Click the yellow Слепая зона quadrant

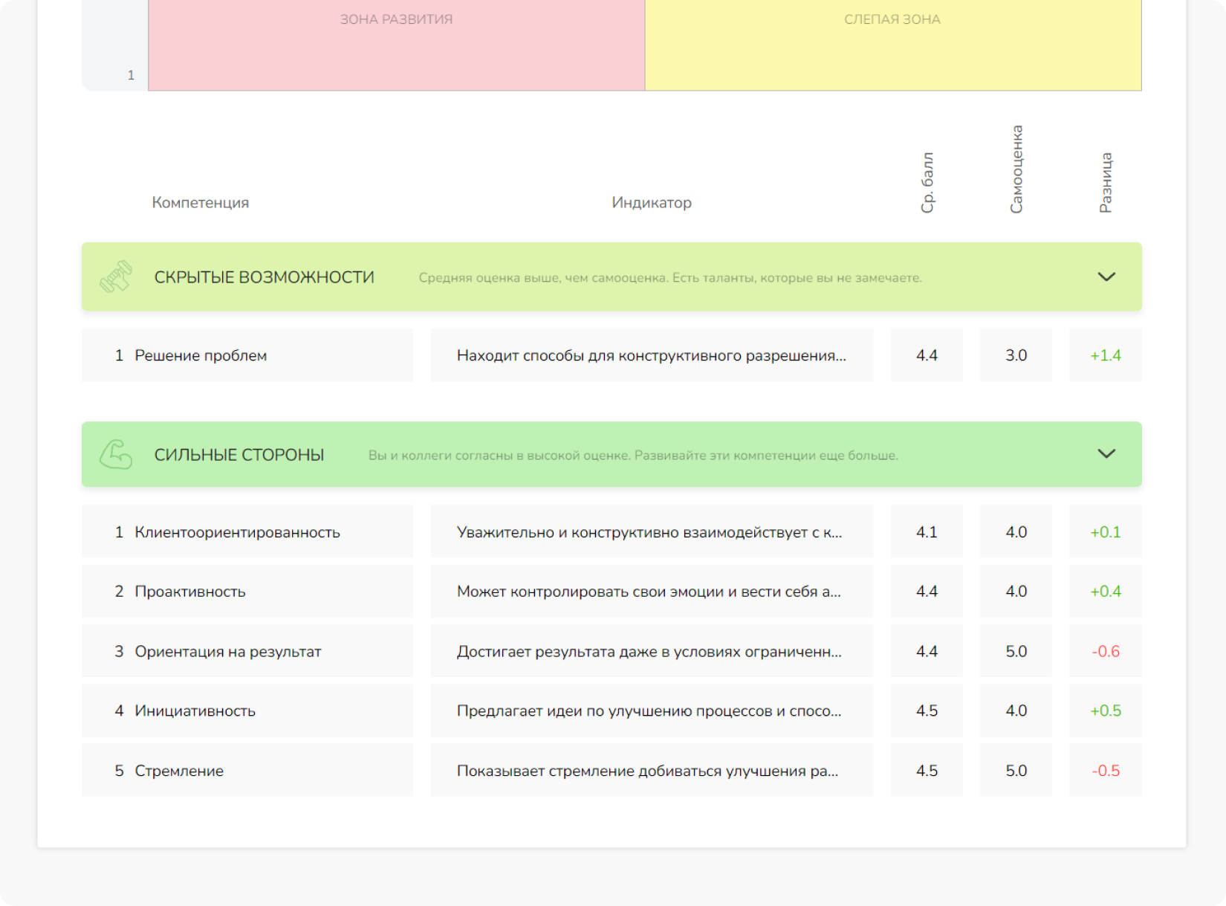(892, 45)
